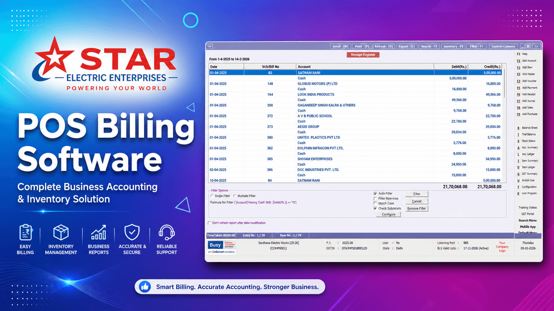Open Balance Sheet from side menu
Viewport: 554px width, 311px height.
(x=527, y=128)
